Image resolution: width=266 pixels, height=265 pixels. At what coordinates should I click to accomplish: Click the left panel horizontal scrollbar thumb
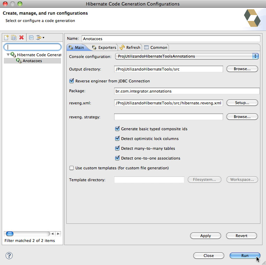[x=9, y=234]
